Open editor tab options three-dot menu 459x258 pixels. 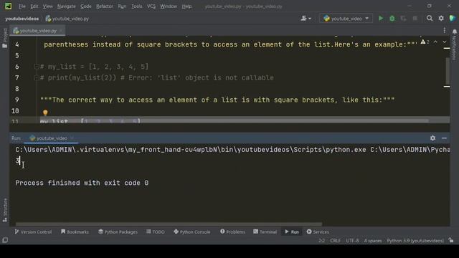pos(445,30)
